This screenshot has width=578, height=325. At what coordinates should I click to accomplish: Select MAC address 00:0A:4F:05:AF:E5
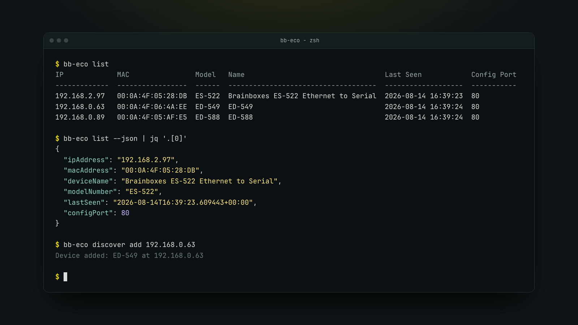(x=152, y=117)
